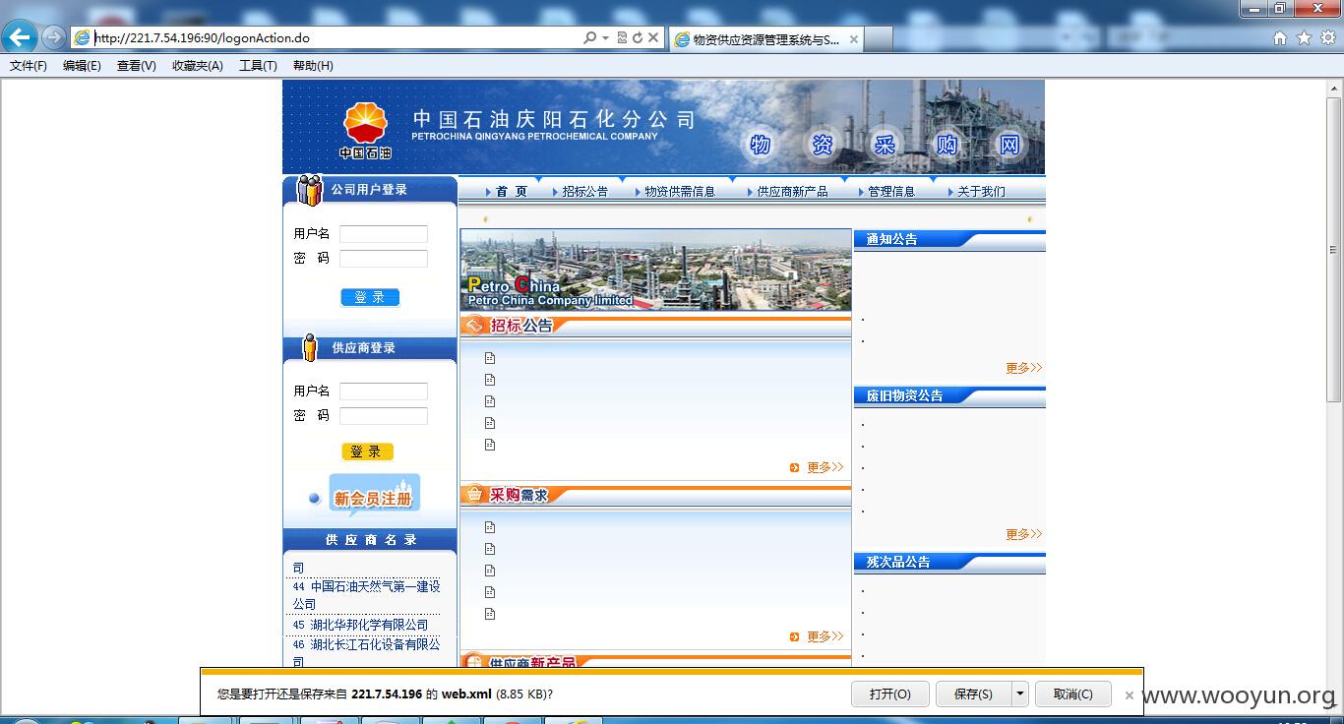Click the Petro China refinery banner image
Viewport: 1344px width, 724px height.
(655, 270)
